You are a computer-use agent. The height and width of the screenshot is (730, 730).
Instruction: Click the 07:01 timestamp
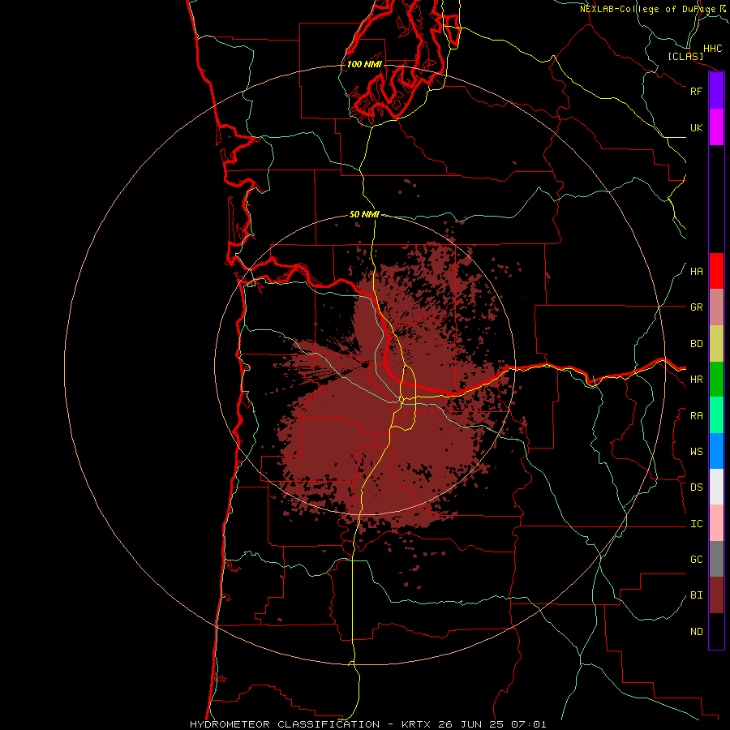tap(528, 724)
